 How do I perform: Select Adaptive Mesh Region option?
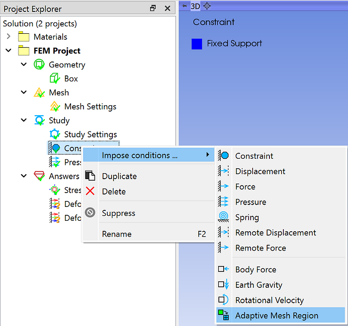coord(280,315)
